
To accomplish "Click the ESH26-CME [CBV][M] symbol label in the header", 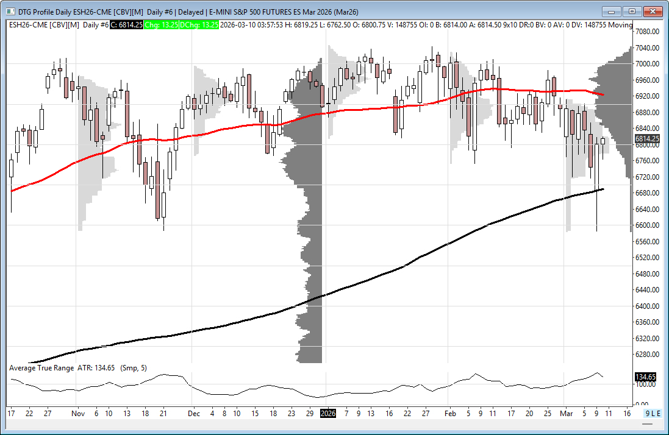I will pyautogui.click(x=44, y=24).
